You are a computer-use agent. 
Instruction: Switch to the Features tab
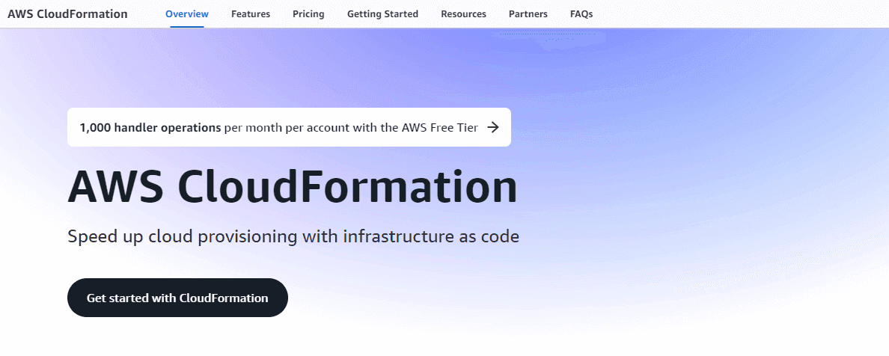tap(251, 14)
